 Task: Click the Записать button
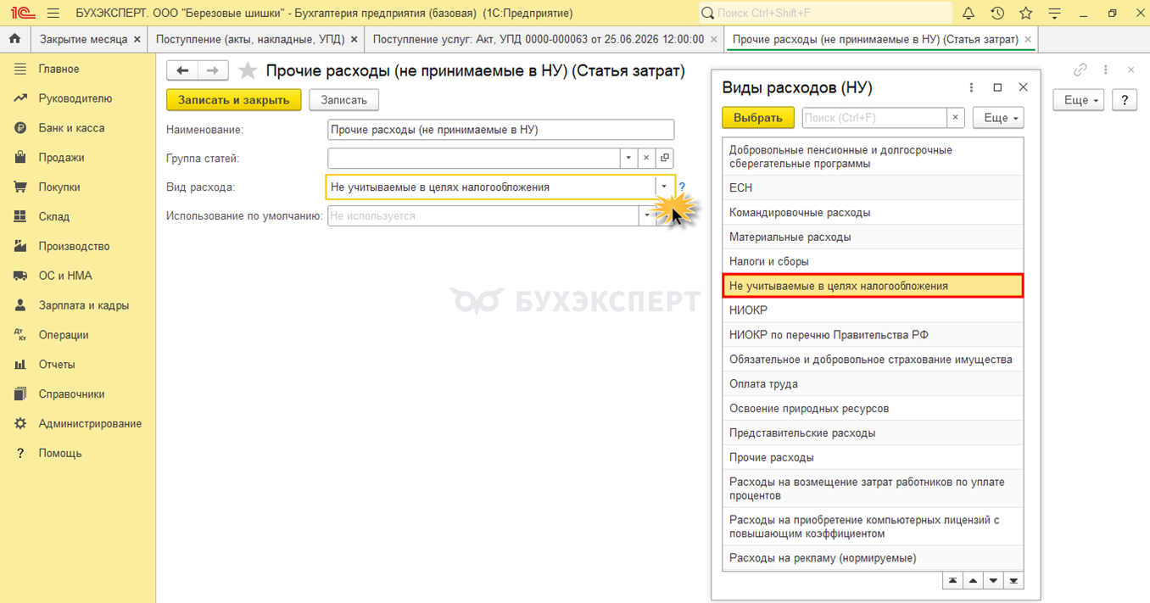point(343,100)
